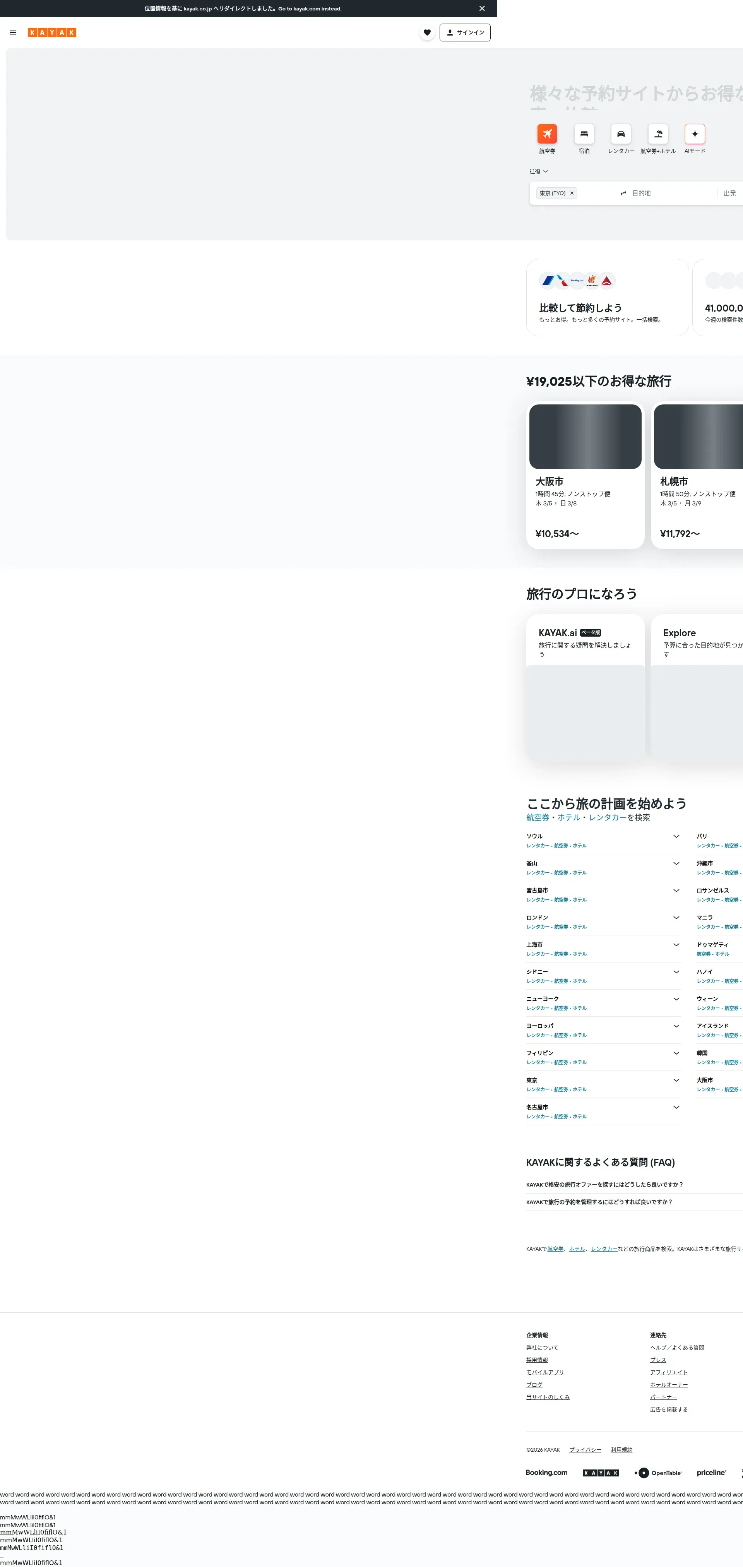Click the サインイン sign-in button
Screen dimensions: 743x1567
tap(464, 33)
